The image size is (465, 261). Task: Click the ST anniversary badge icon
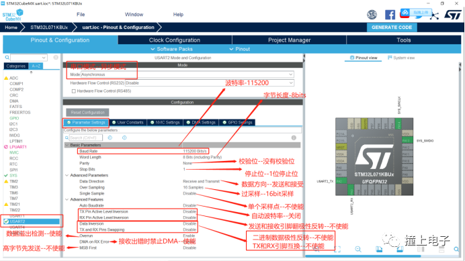(x=372, y=15)
